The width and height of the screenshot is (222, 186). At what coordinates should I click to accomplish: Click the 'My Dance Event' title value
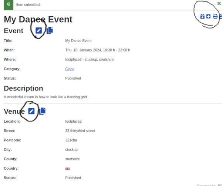coord(78,41)
